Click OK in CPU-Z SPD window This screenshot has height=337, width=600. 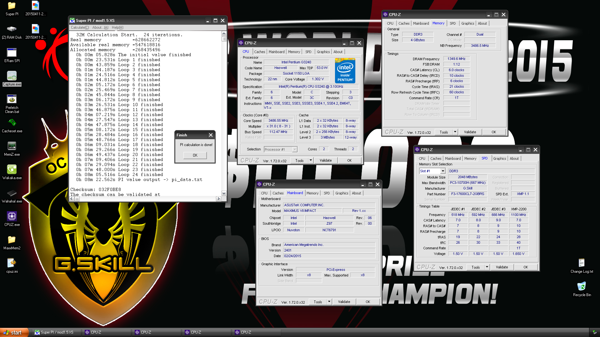point(526,267)
